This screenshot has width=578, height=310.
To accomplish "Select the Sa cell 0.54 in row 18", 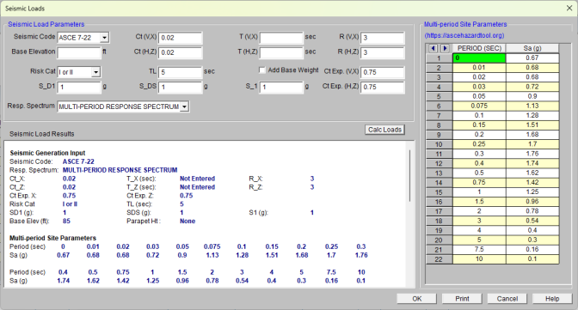I will (x=532, y=221).
